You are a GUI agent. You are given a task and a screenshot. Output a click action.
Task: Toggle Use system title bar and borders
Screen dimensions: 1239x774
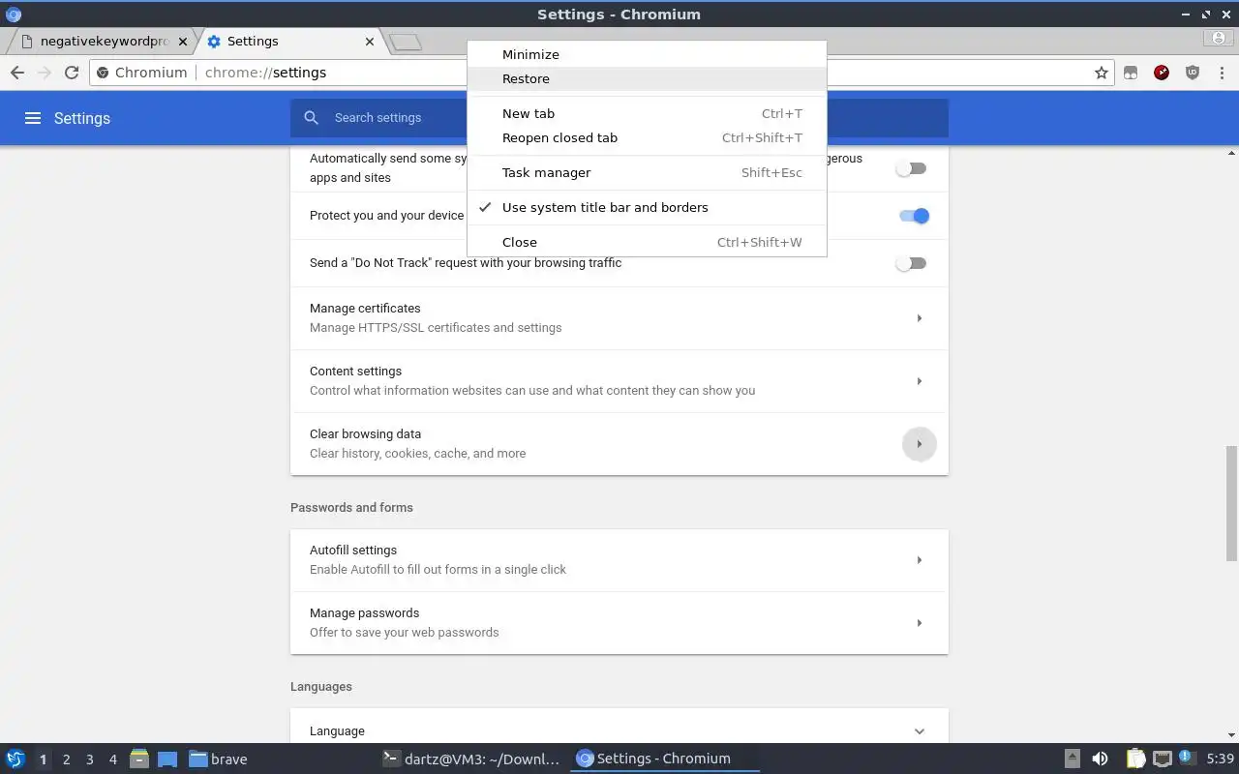click(647, 207)
